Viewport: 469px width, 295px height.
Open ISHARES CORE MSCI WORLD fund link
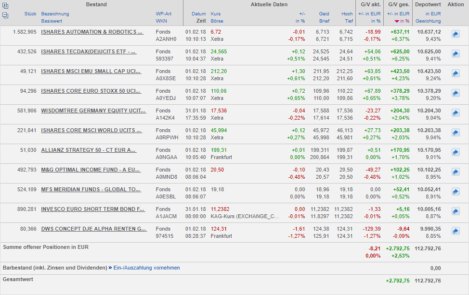pyautogui.click(x=91, y=130)
